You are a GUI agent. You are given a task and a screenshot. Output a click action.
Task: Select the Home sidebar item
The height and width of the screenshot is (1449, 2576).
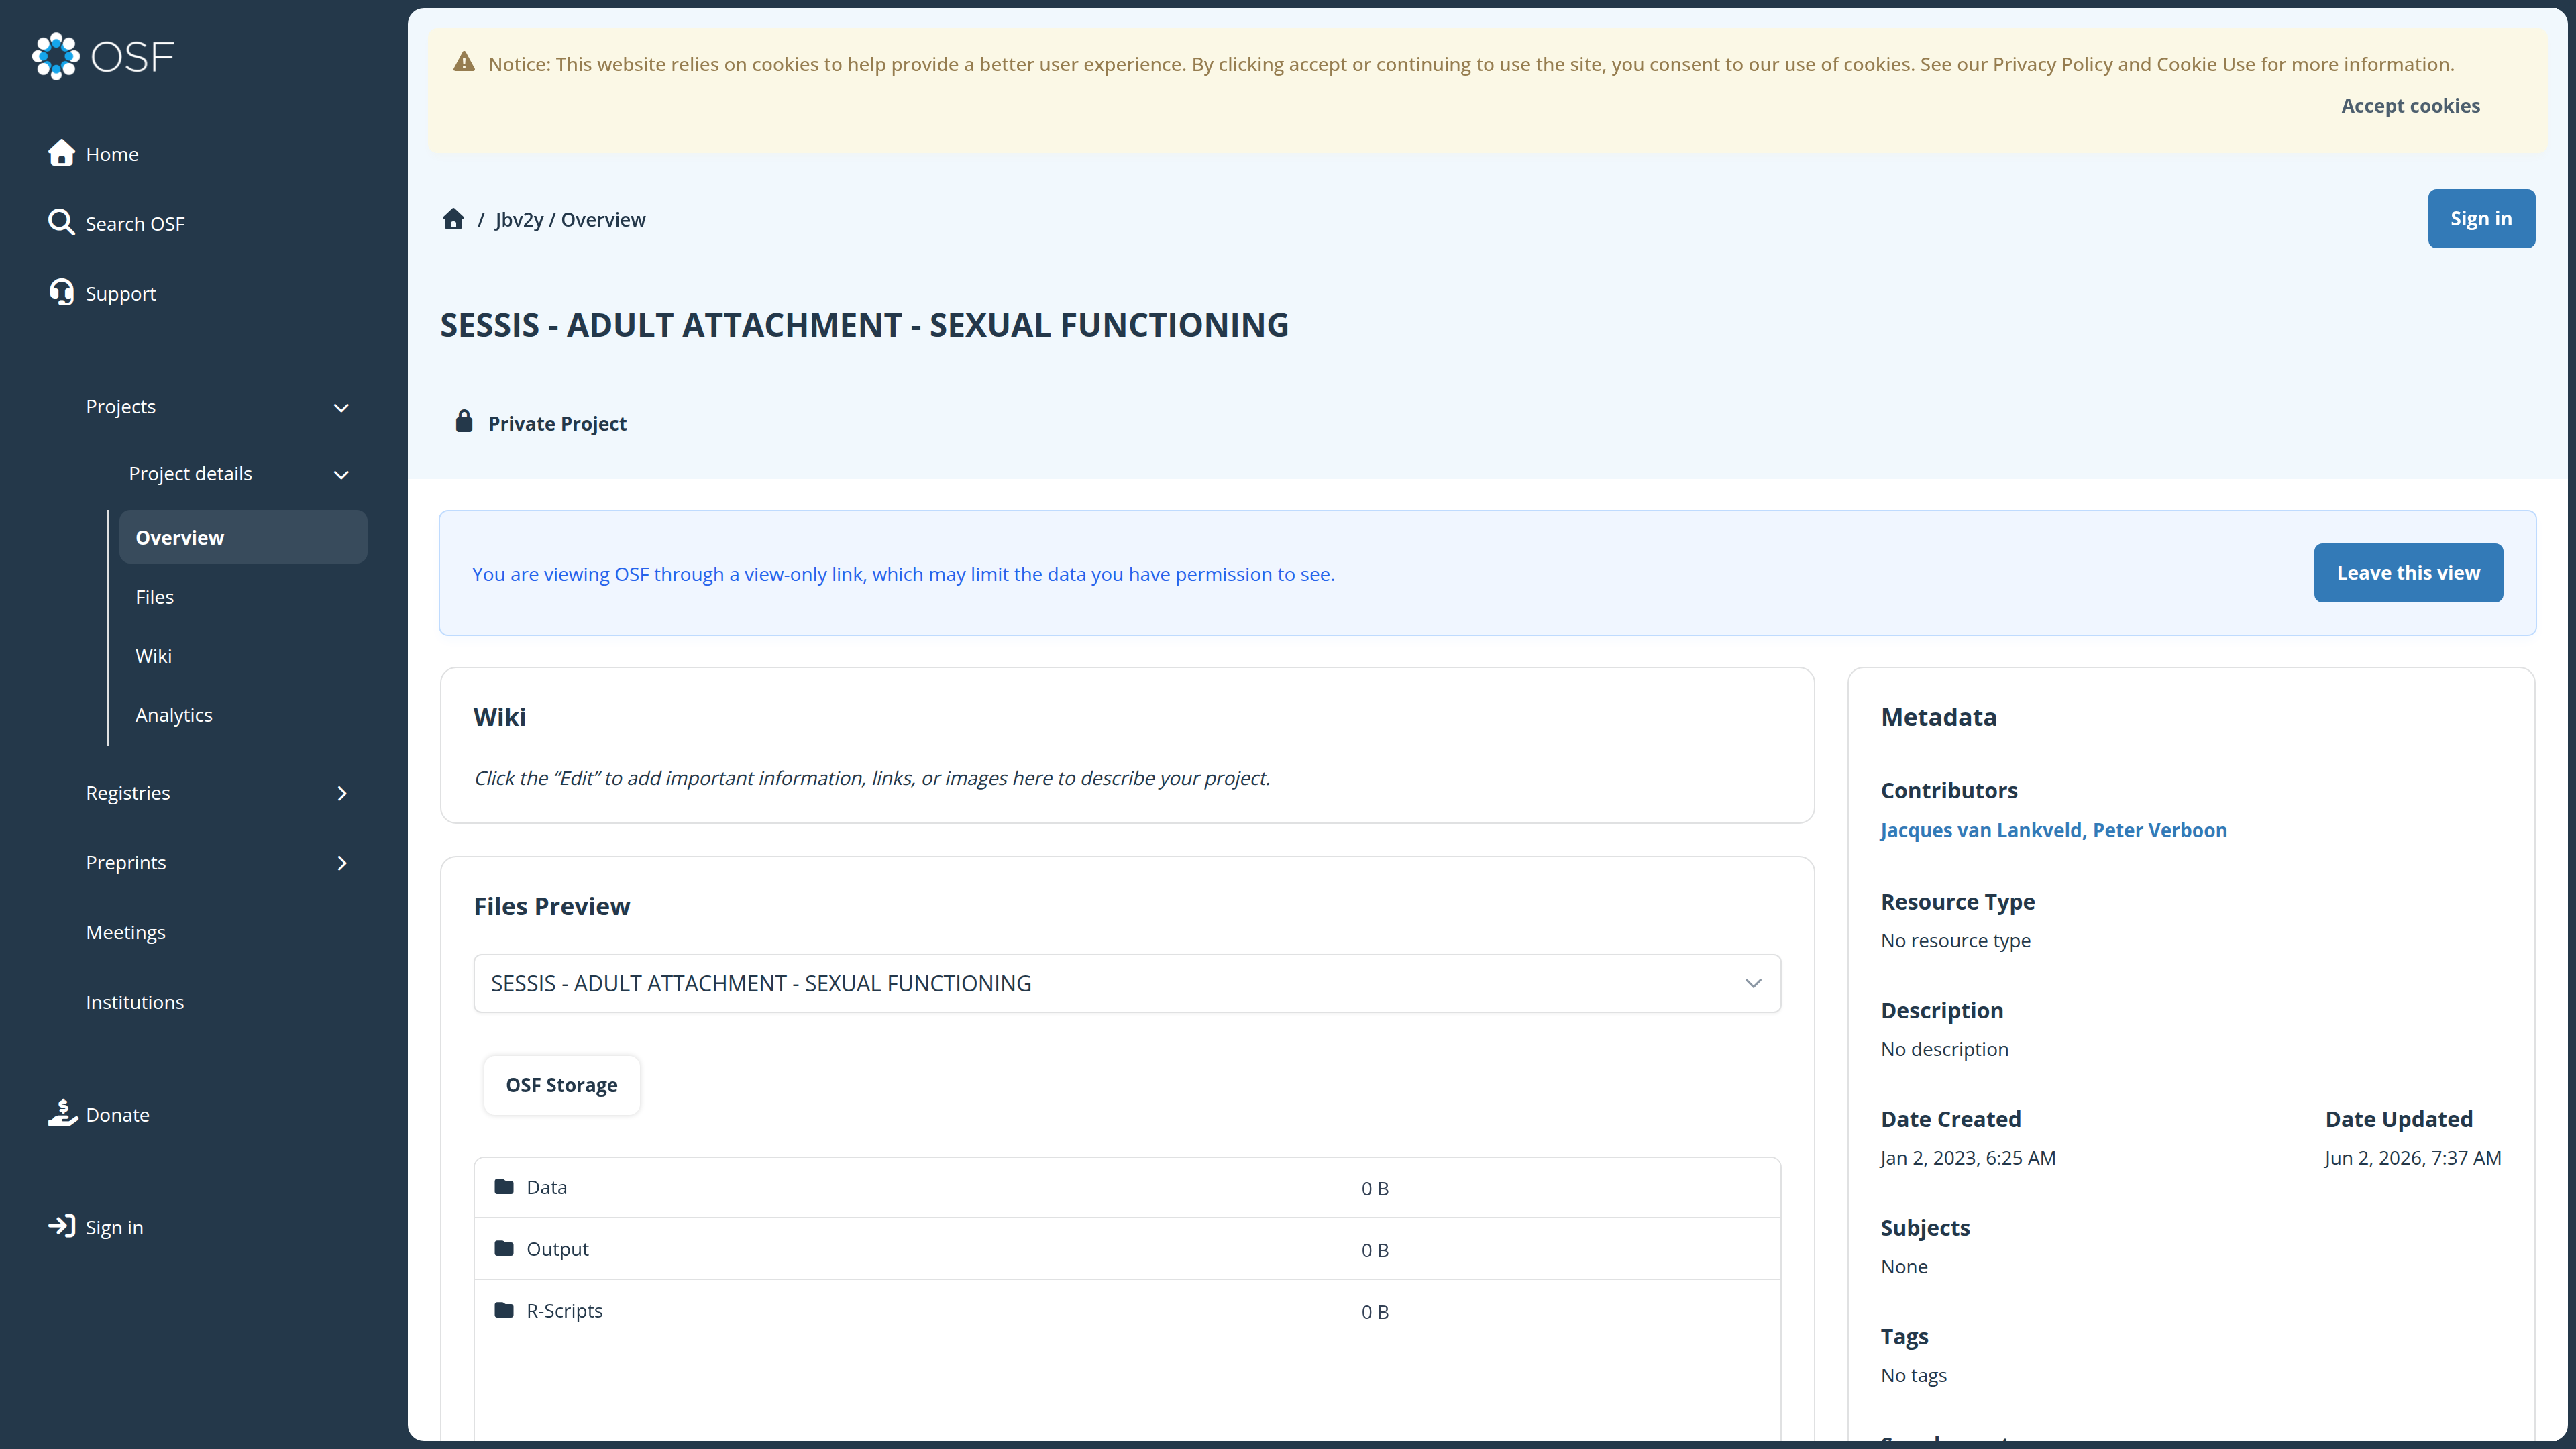click(112, 154)
